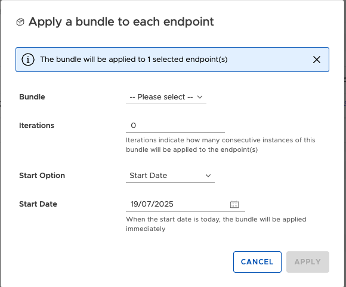This screenshot has height=287, width=346.
Task: Click the info circle icon in banner
Action: (28, 60)
